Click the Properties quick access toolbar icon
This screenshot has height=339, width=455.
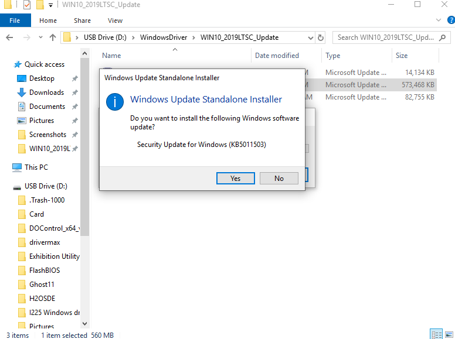(27, 5)
